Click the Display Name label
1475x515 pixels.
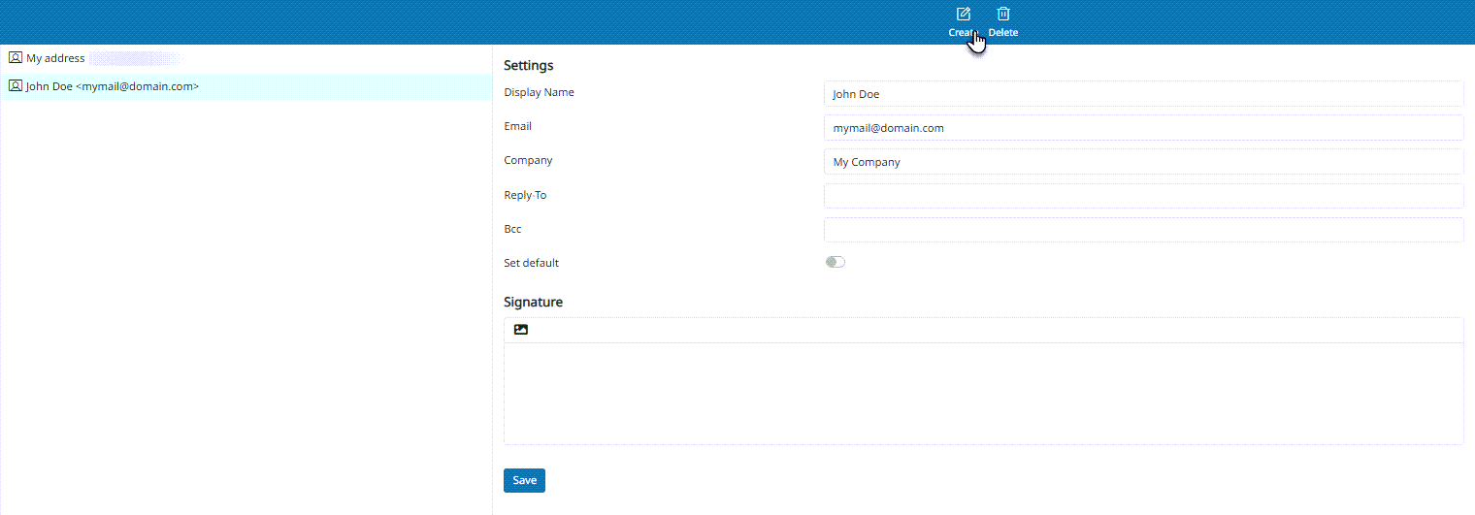[539, 92]
